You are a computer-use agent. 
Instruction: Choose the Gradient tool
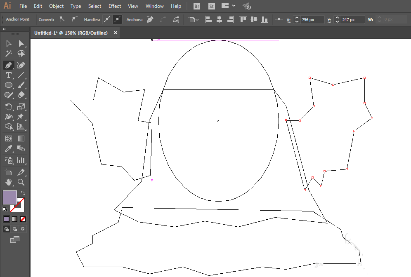click(x=21, y=138)
